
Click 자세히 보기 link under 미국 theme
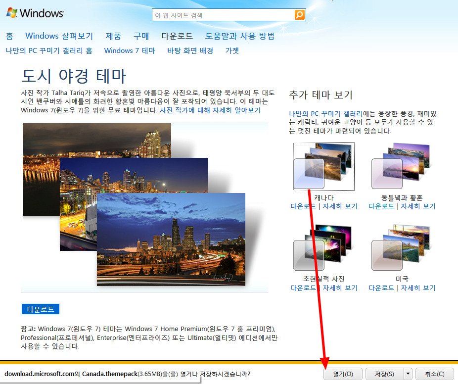pos(418,288)
